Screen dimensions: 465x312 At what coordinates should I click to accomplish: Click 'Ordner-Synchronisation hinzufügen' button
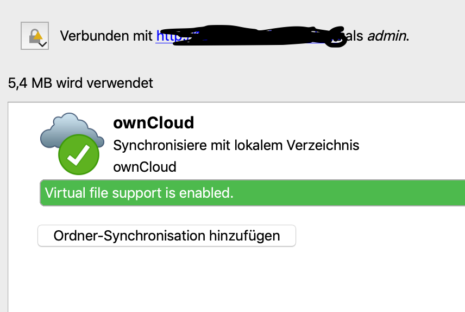coord(167,236)
